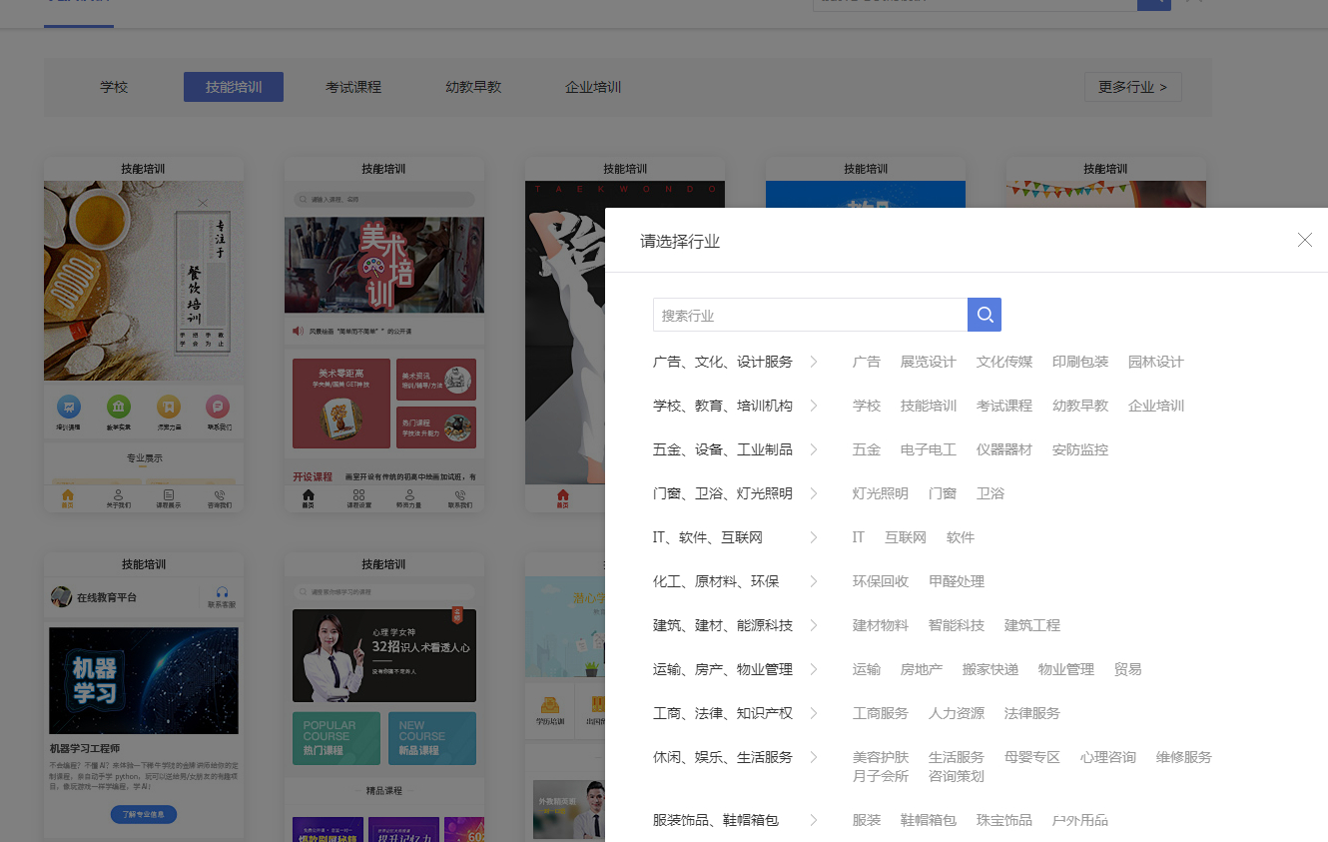The width and height of the screenshot is (1328, 842).
Task: Expand the IT、软件、互联网 category chevron
Action: (815, 537)
